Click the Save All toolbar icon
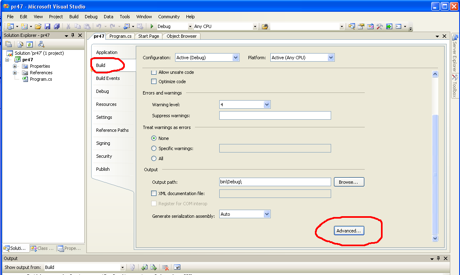The height and width of the screenshot is (275, 460). click(56, 26)
